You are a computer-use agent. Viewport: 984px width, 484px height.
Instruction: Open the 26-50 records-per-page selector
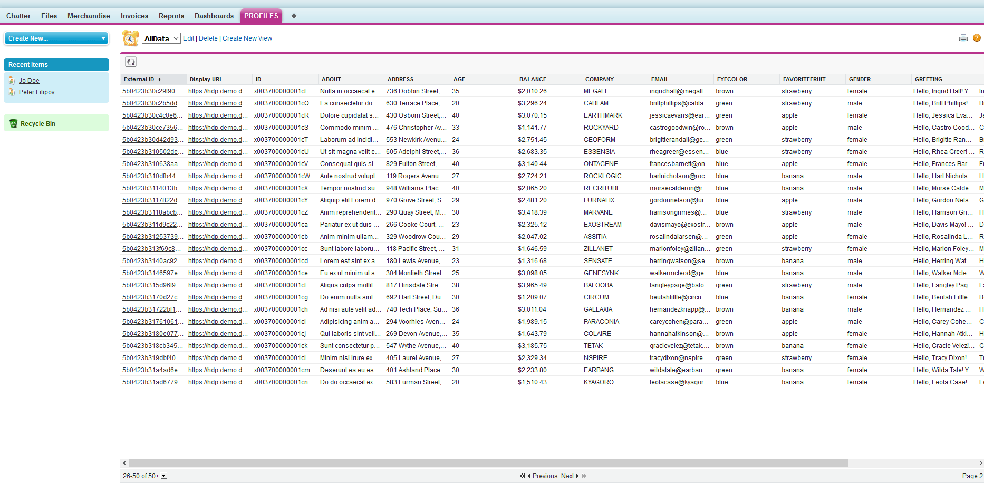click(164, 476)
